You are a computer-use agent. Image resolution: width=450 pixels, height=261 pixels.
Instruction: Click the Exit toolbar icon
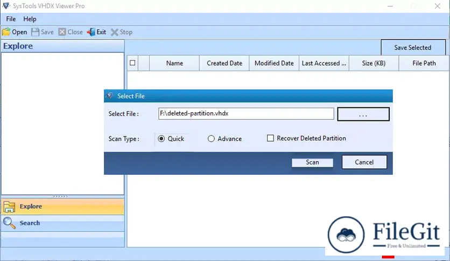(x=91, y=32)
